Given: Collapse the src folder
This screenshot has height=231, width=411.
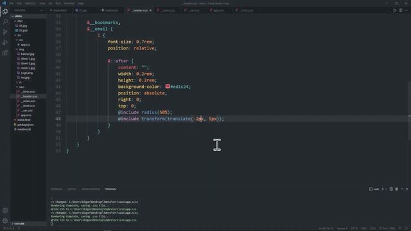Looking at the screenshot, I should point(18,35).
